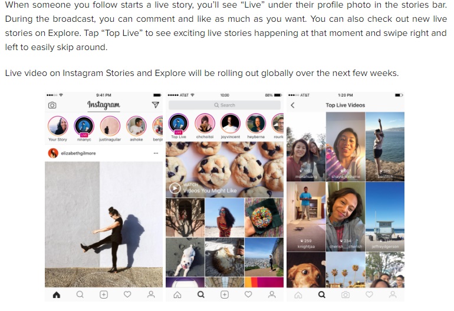
Task: Click the Search field in Explore screen
Action: [x=225, y=105]
